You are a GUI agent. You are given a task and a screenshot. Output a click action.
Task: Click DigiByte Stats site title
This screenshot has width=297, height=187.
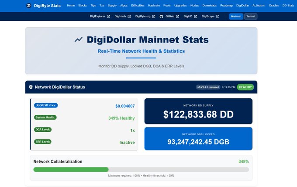[47, 6]
